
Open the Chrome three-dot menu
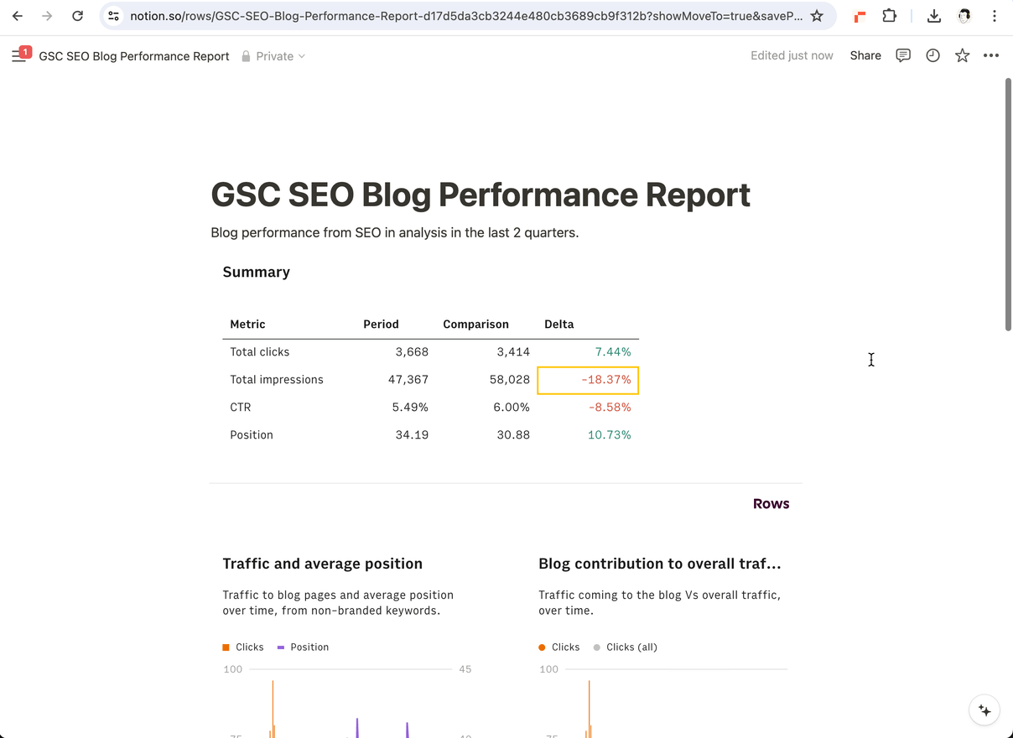tap(995, 15)
